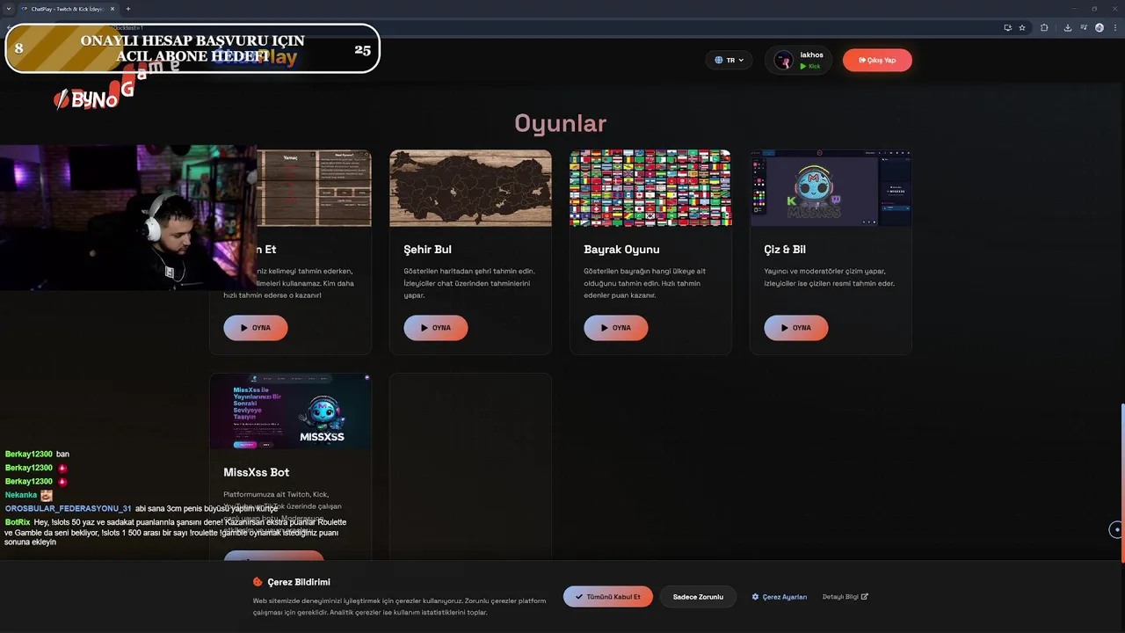Click the Chrome profile avatar icon

coord(1099,27)
